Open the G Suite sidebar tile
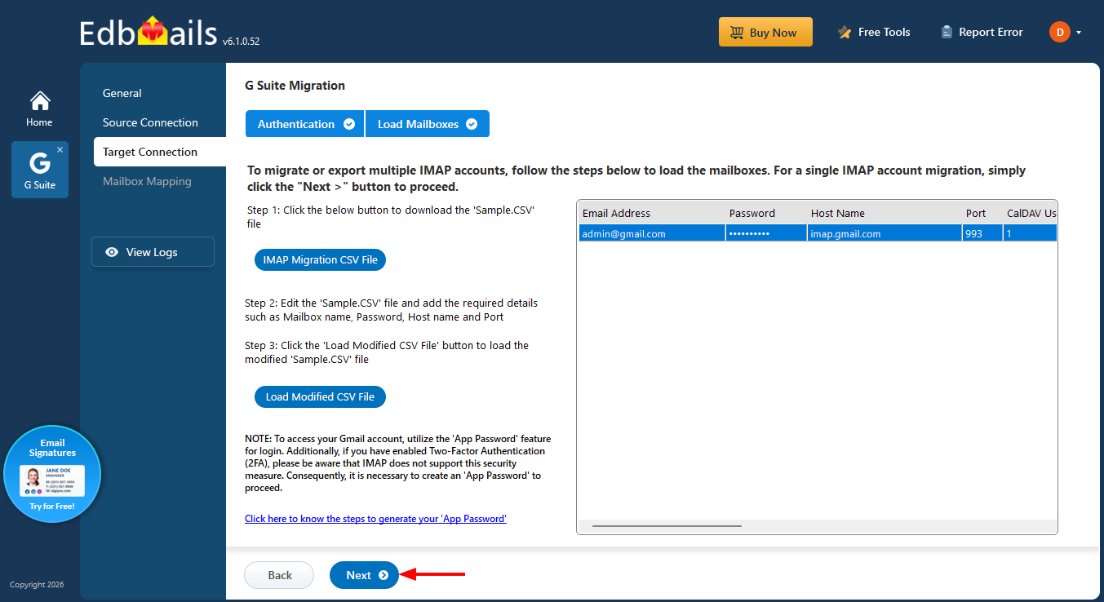 click(x=39, y=170)
